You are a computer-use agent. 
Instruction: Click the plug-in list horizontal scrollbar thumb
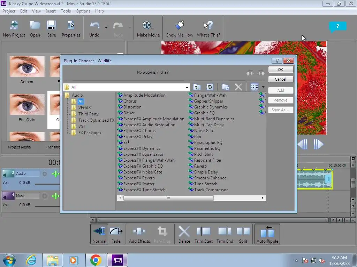pyautogui.click(x=168, y=198)
